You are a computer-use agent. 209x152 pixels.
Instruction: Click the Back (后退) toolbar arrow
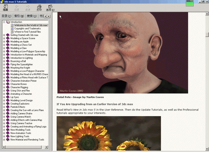coord(17,8)
